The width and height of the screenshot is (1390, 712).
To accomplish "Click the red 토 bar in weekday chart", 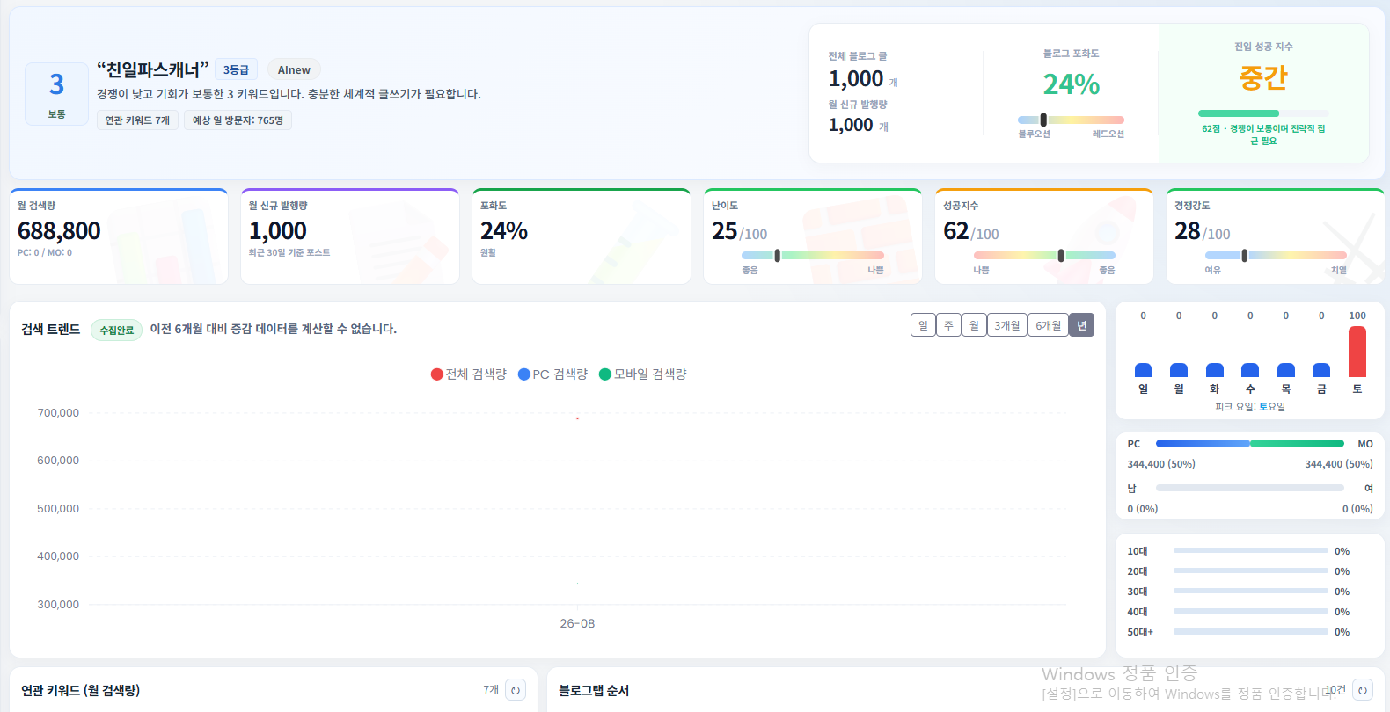I will coord(1357,352).
